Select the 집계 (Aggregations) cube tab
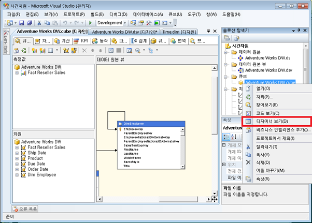Screen dimensions: 312x223 139,41
